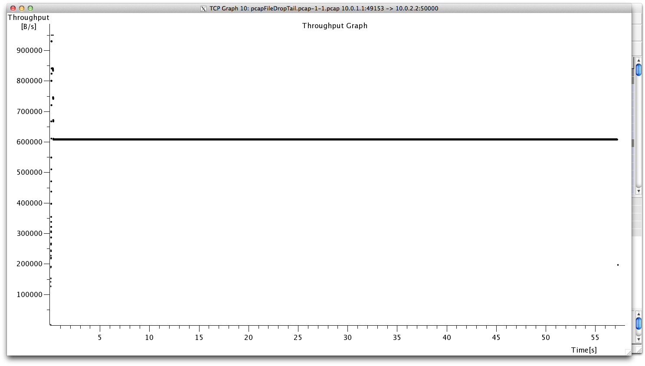Image resolution: width=645 pixels, height=366 pixels.
Task: Click the '[B/s]' unit label
Action: tap(29, 26)
